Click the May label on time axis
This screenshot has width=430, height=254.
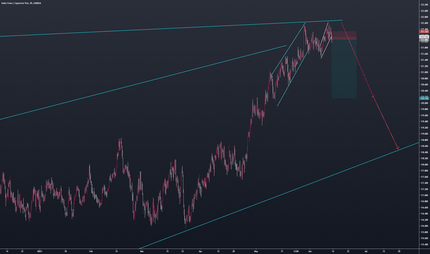(256, 251)
